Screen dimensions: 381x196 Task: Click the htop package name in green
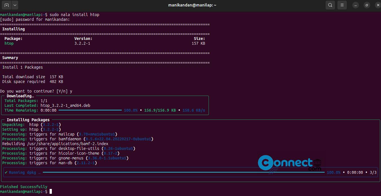point(9,43)
